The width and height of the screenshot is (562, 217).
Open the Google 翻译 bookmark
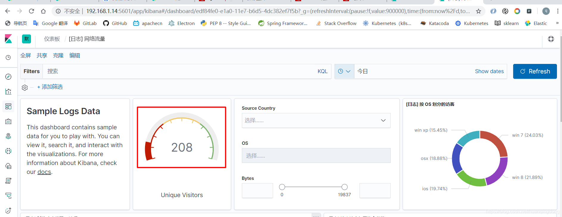(x=50, y=23)
